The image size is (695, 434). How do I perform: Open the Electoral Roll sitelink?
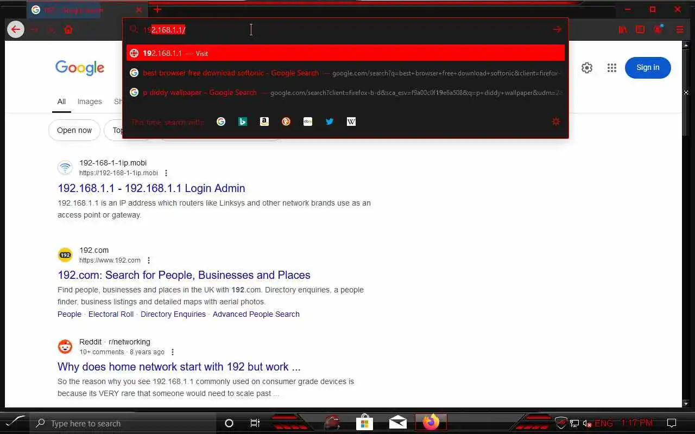(111, 314)
